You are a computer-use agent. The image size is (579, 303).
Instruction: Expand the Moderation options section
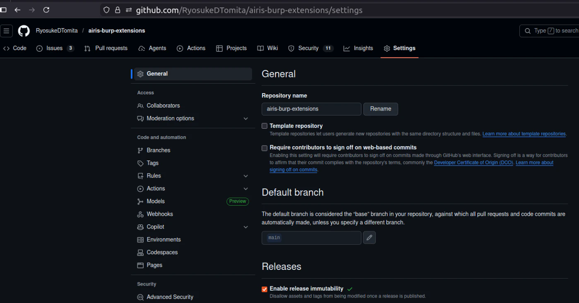246,118
